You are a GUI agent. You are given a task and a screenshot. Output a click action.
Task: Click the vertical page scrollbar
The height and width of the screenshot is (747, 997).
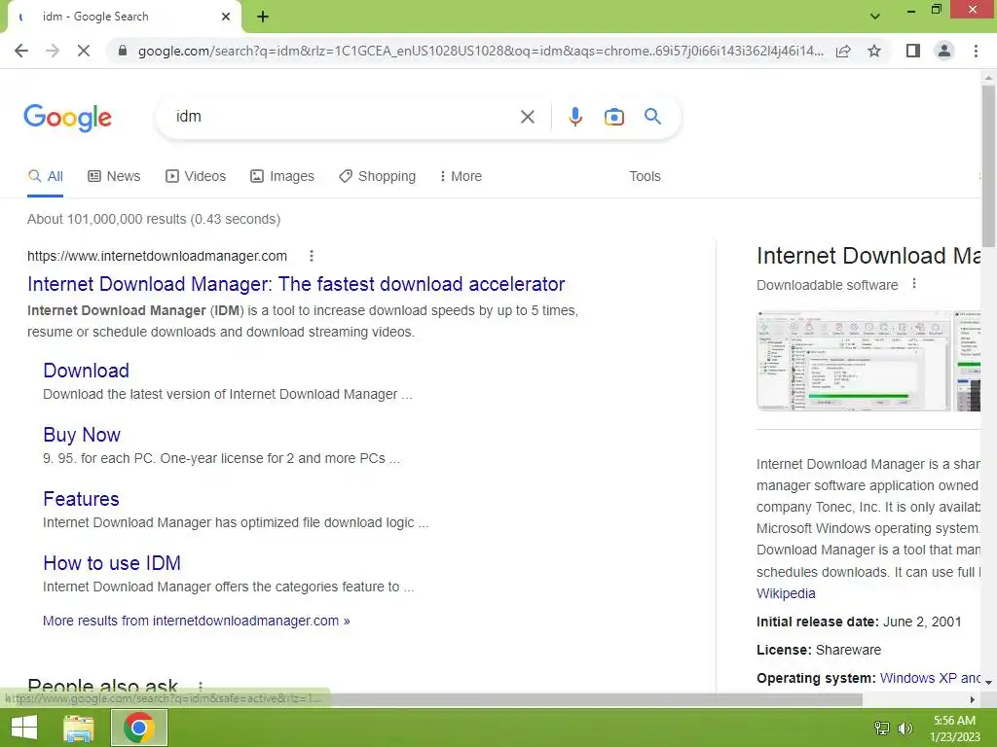click(988, 165)
